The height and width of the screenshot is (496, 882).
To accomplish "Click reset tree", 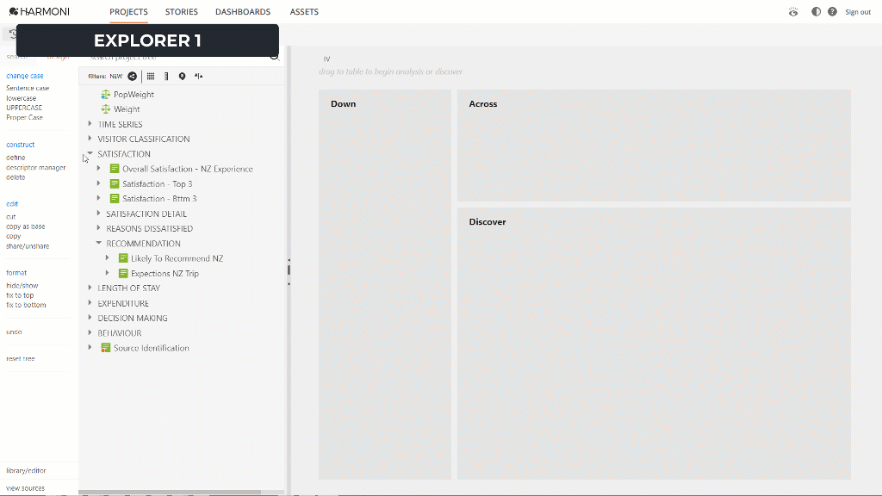I will pyautogui.click(x=21, y=359).
